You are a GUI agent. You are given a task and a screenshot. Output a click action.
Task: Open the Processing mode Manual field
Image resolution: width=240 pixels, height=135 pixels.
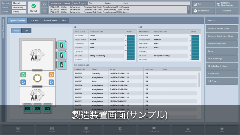pyautogui.click(x=19, y=3)
